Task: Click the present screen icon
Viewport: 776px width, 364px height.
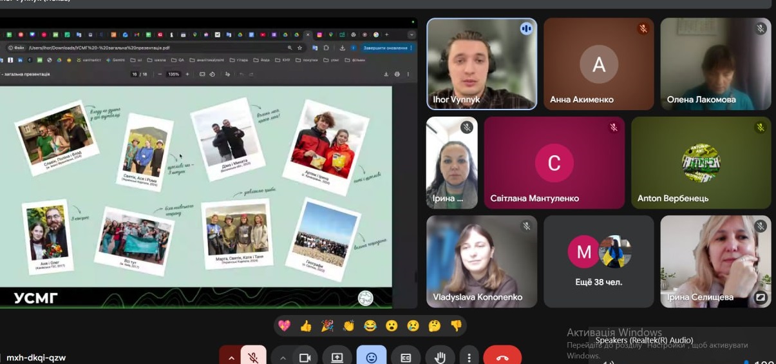Action: (x=337, y=358)
